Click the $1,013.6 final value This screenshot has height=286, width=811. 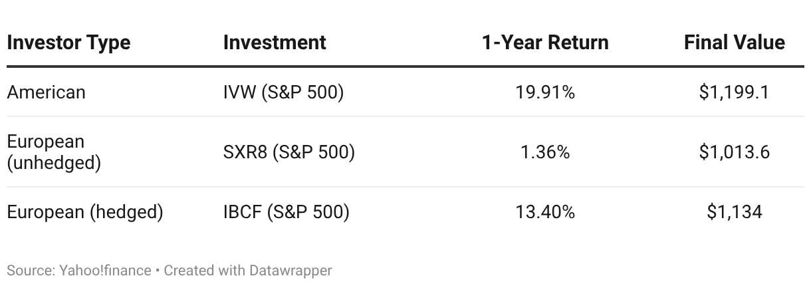tap(735, 152)
